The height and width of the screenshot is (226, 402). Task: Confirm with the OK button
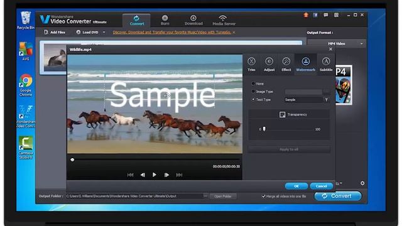296,186
